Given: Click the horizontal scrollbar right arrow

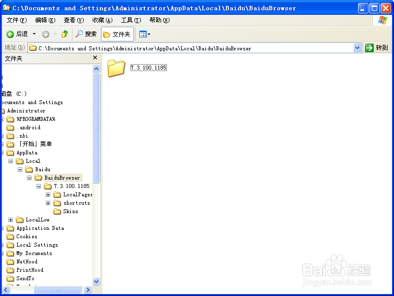Looking at the screenshot, I should (88, 290).
